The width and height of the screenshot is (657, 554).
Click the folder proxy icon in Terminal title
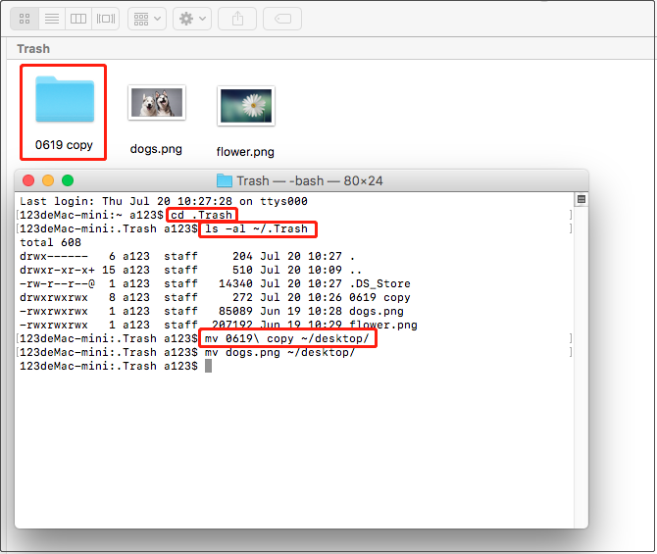(224, 180)
